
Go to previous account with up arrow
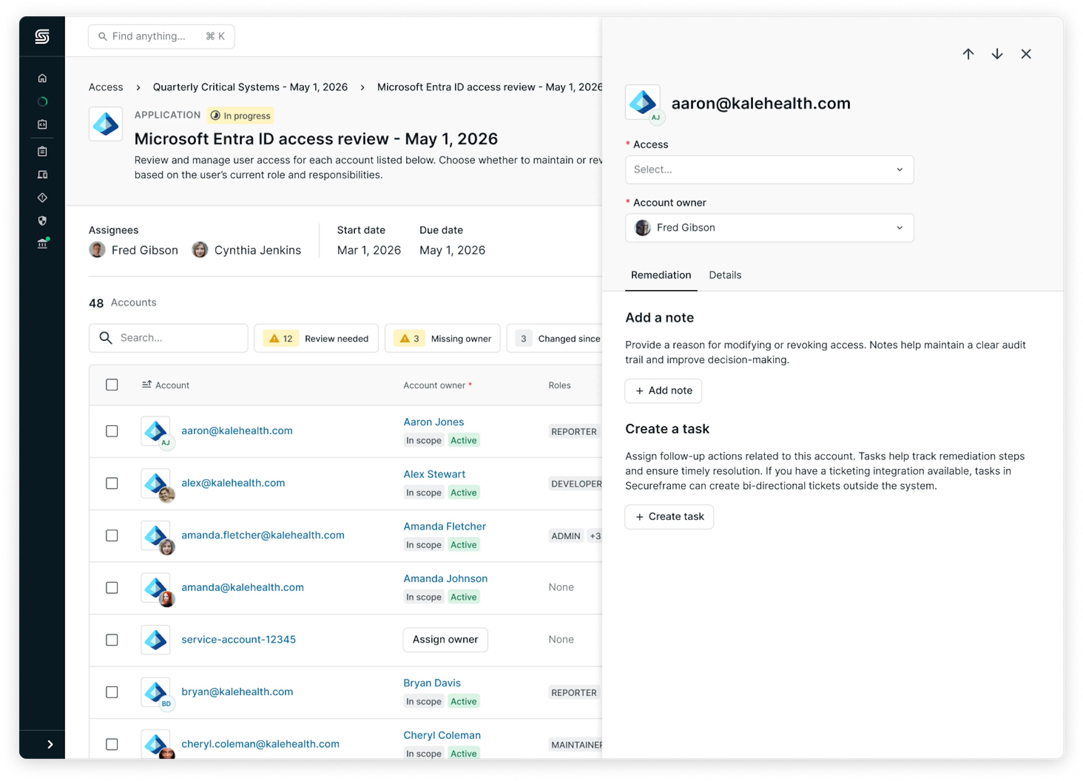[x=968, y=54]
